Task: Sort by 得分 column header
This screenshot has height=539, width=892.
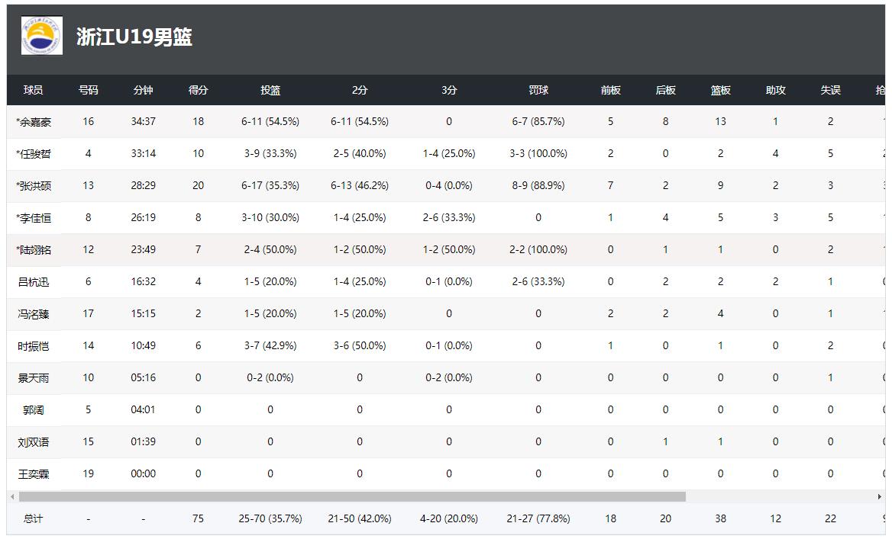Action: pos(199,90)
